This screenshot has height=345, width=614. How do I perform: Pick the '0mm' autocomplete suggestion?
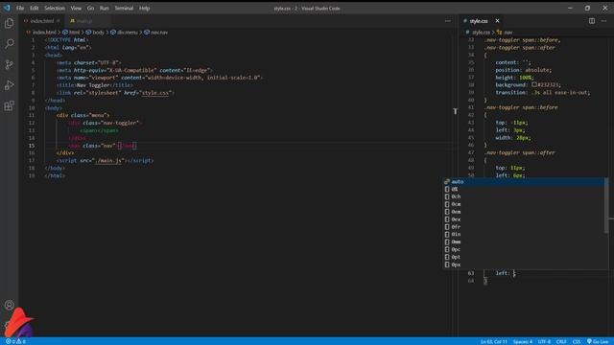click(x=524, y=242)
